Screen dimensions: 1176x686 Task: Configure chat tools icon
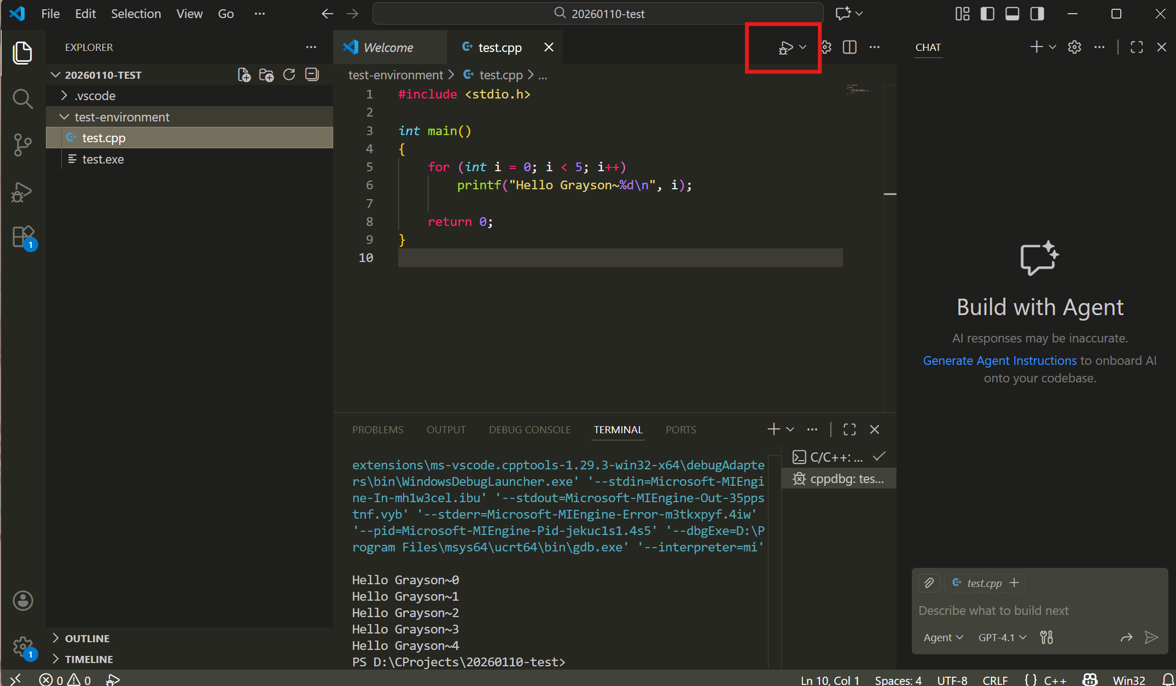click(1046, 637)
